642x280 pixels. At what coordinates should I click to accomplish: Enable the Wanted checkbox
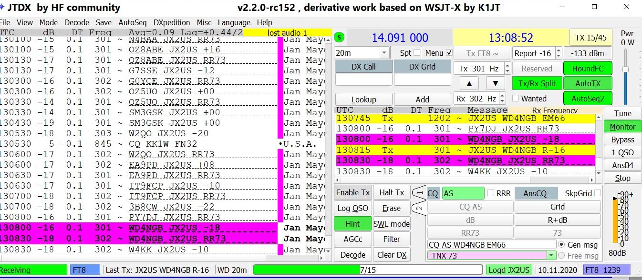[516, 99]
